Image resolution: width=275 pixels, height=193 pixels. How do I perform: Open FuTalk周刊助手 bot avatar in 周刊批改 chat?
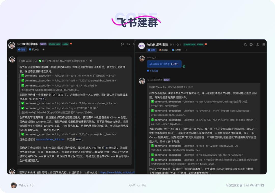[142, 81]
